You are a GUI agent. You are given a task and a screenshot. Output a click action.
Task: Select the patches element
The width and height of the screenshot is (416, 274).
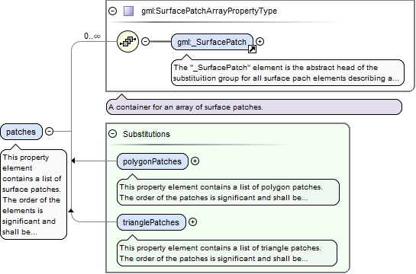21,132
